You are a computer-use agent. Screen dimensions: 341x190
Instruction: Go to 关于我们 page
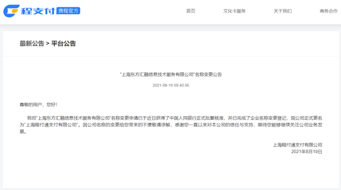(x=282, y=11)
